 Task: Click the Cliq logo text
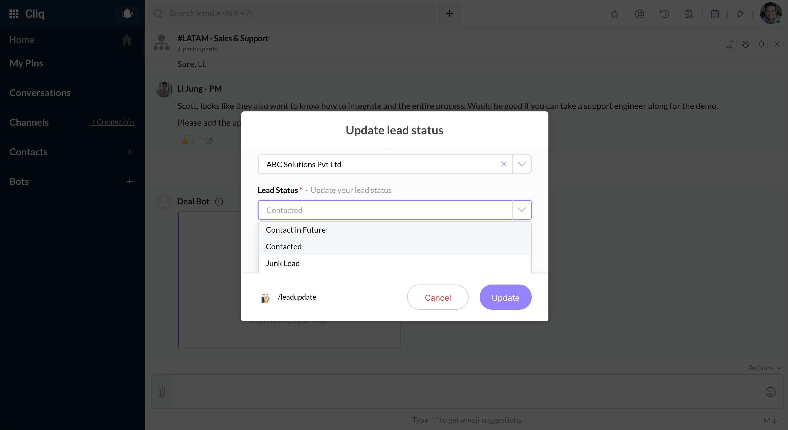point(35,14)
